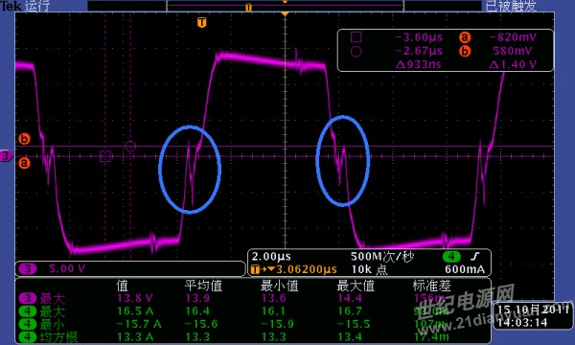Open the 2.00µs timebase setting
The height and width of the screenshot is (345, 575).
(x=271, y=256)
